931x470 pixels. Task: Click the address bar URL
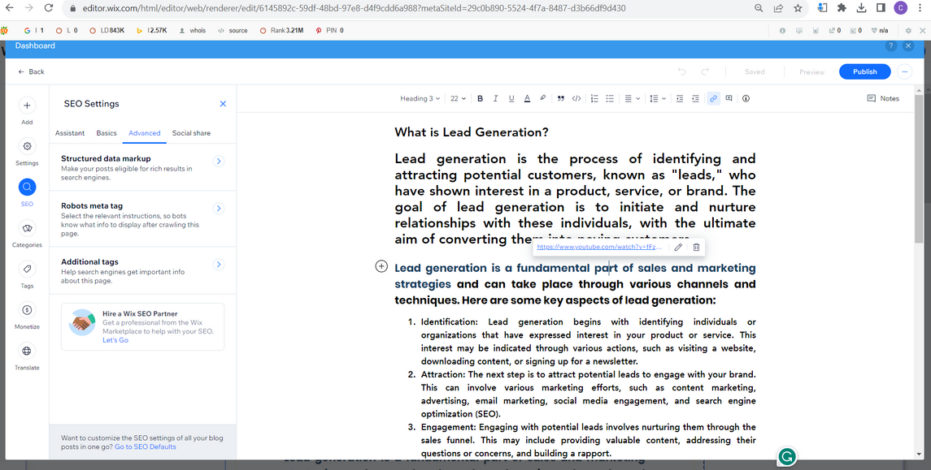pos(352,8)
